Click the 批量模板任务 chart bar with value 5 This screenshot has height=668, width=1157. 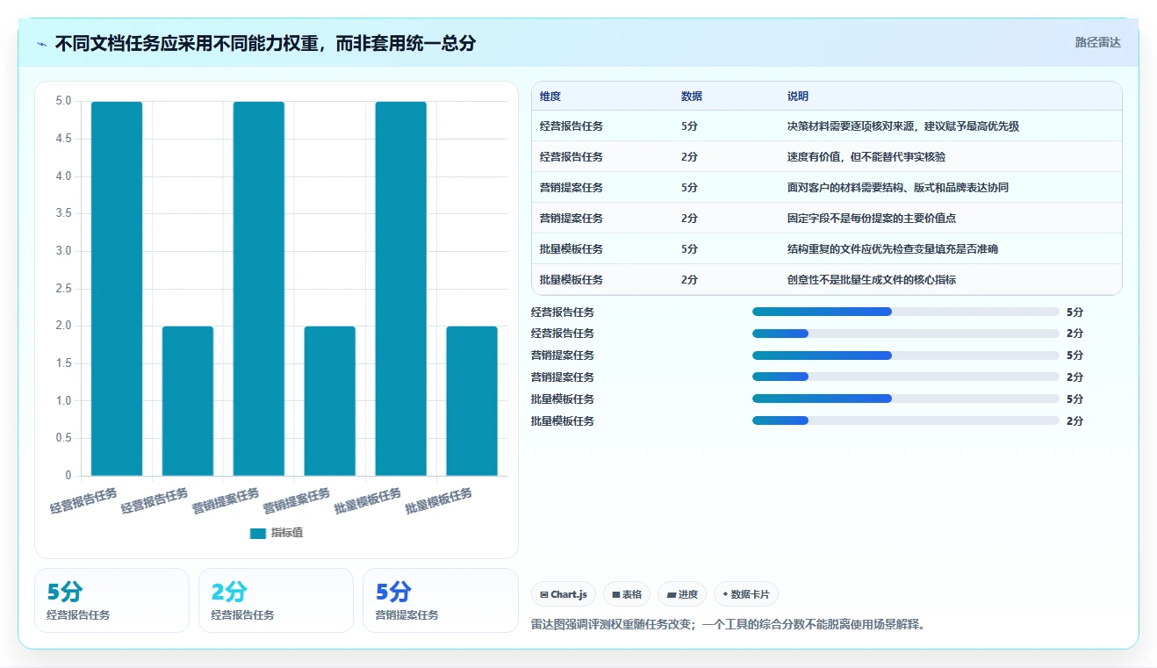pyautogui.click(x=401, y=289)
